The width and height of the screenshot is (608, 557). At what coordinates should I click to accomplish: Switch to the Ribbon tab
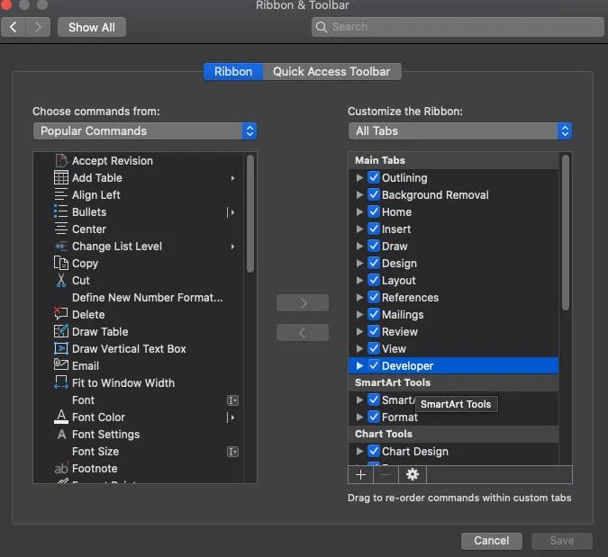coord(233,72)
